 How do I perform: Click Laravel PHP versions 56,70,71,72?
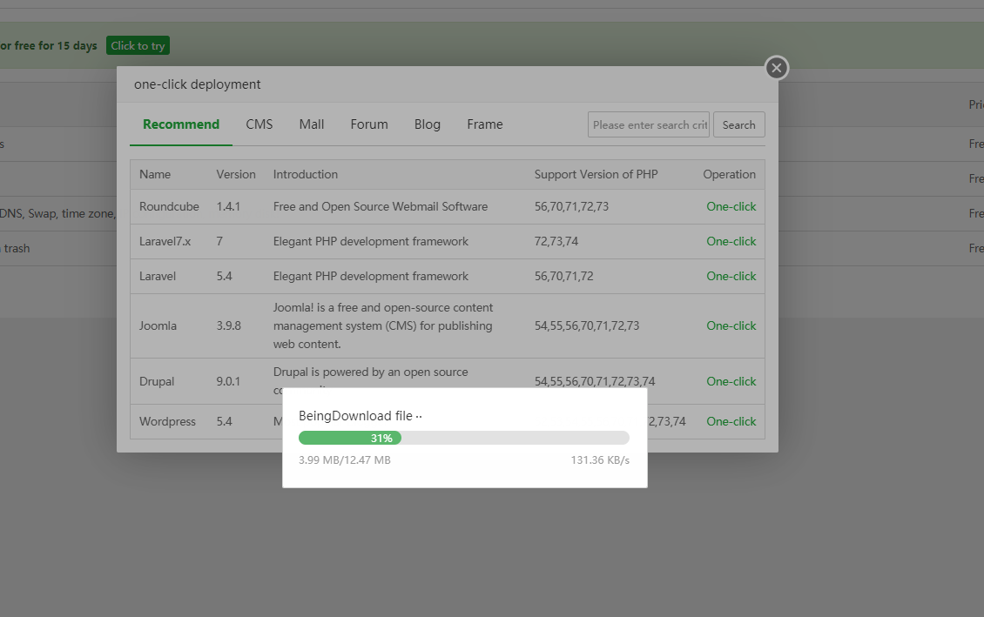click(x=564, y=276)
